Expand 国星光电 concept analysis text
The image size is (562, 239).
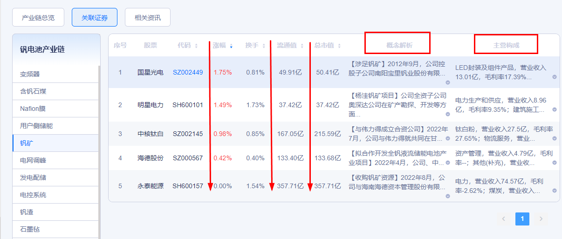(x=448, y=82)
